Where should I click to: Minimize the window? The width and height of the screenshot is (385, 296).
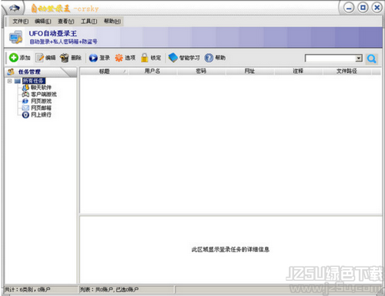tap(349, 8)
